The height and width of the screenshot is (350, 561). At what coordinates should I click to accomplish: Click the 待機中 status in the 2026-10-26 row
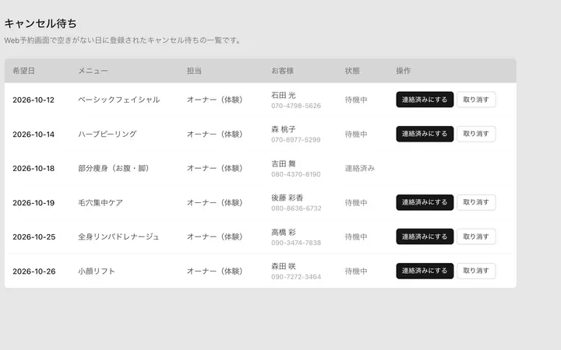click(356, 271)
